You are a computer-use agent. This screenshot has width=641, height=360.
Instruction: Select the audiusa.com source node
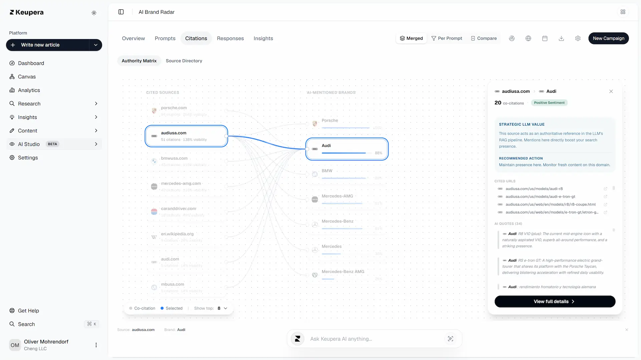coord(186,136)
